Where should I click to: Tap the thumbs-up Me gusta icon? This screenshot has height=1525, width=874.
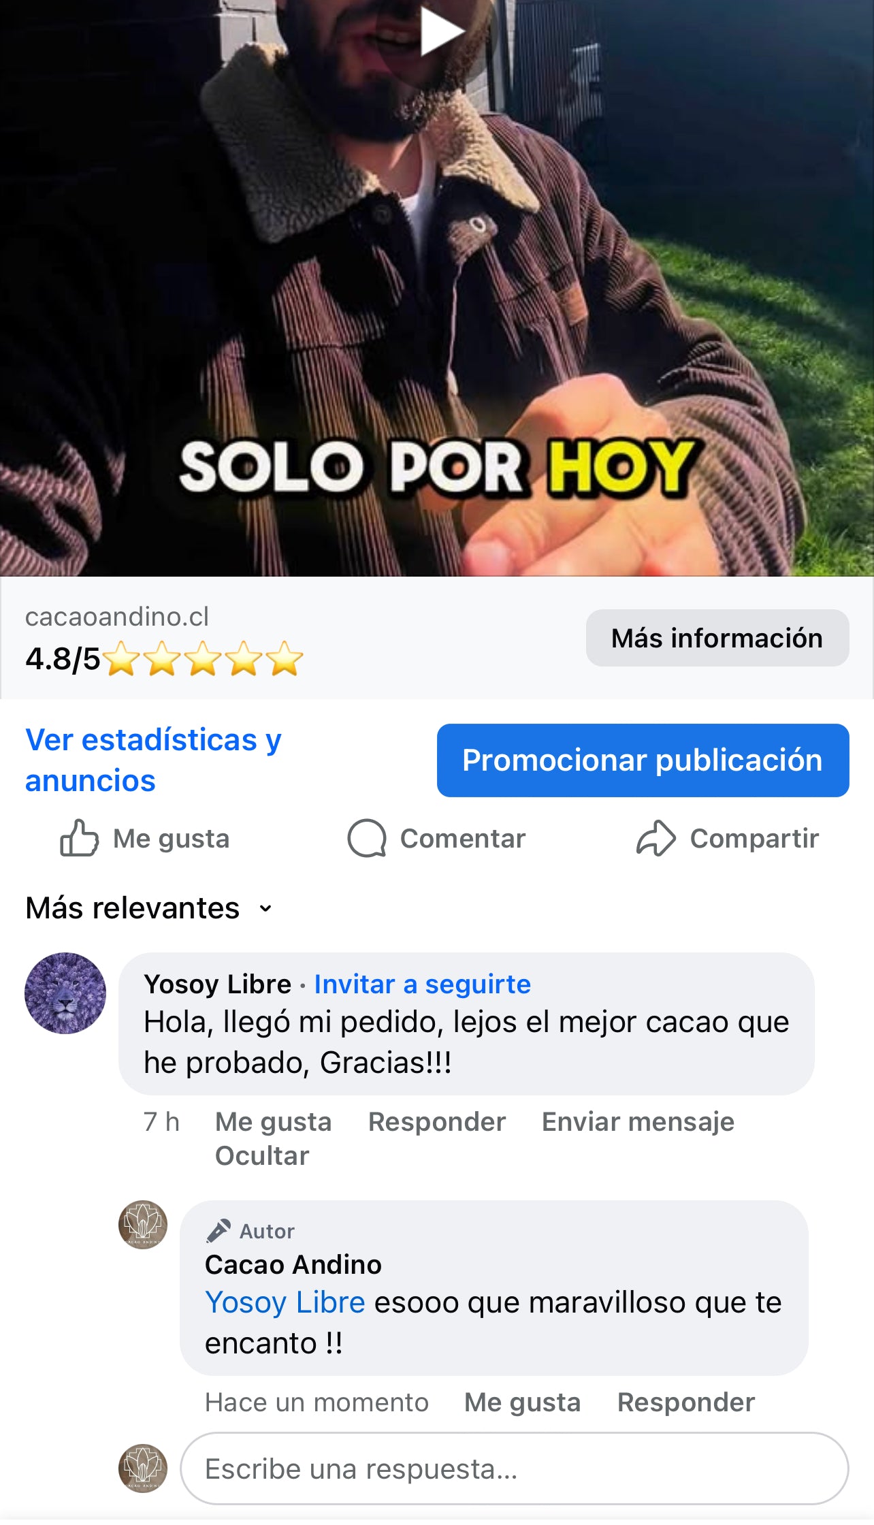(80, 838)
